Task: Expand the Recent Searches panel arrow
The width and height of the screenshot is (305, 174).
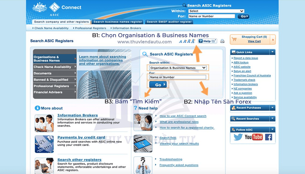Action: click(x=272, y=118)
